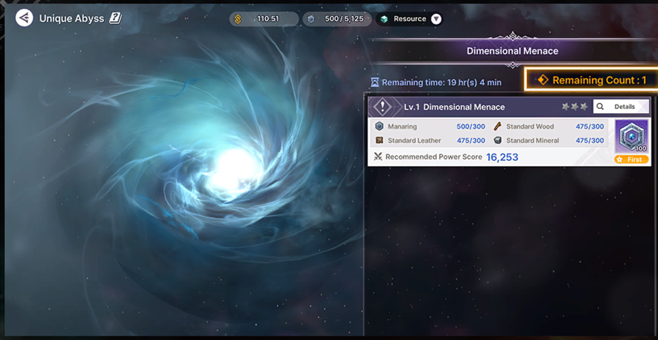Click the Remaining Count banner

591,80
